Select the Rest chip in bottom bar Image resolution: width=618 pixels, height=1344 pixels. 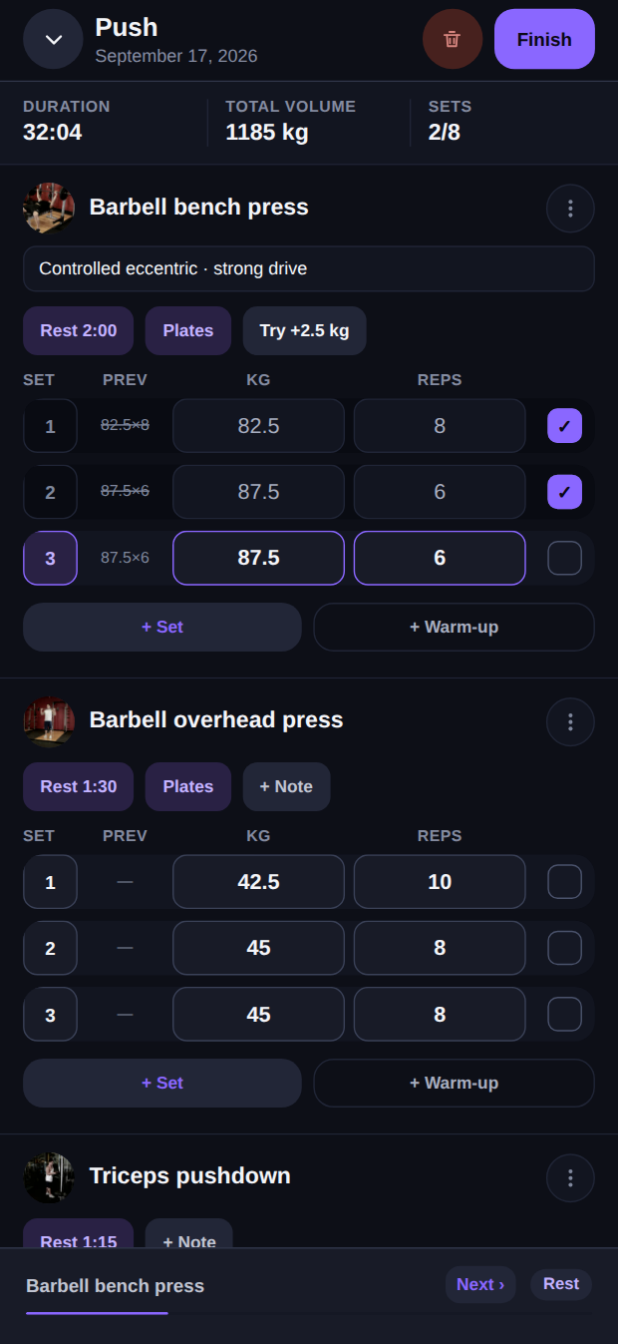pos(561,1284)
